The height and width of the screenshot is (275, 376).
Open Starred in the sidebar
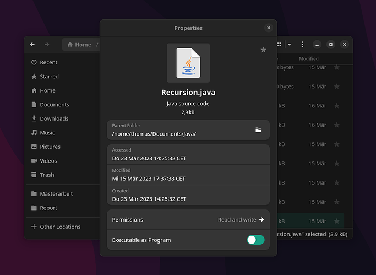pyautogui.click(x=62, y=76)
